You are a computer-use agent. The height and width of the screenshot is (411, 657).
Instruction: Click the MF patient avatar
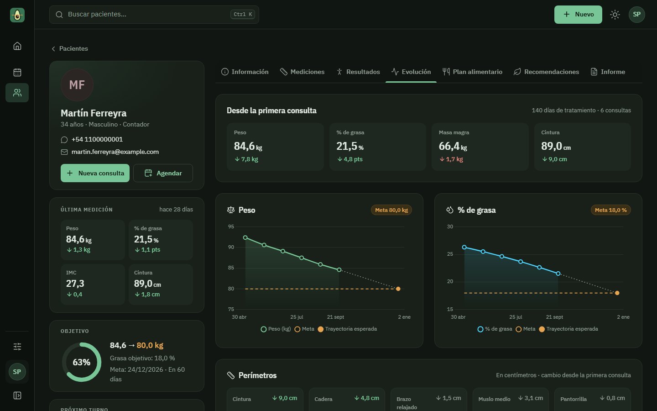tap(77, 85)
